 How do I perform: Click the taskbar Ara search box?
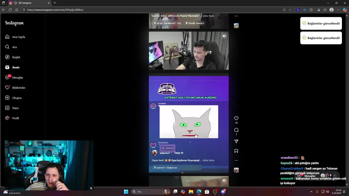(x=151, y=192)
